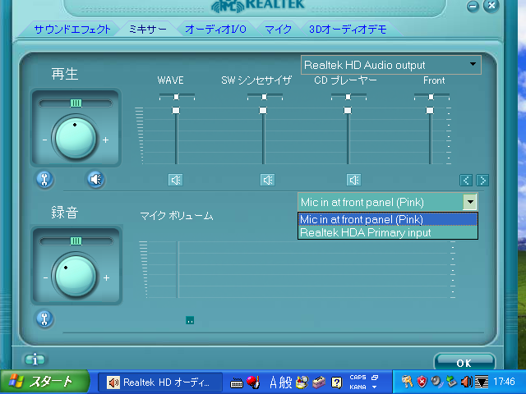Screen dimensions: 526x394
Task: Select Realtek HDA Primary input option
Action: pos(388,232)
